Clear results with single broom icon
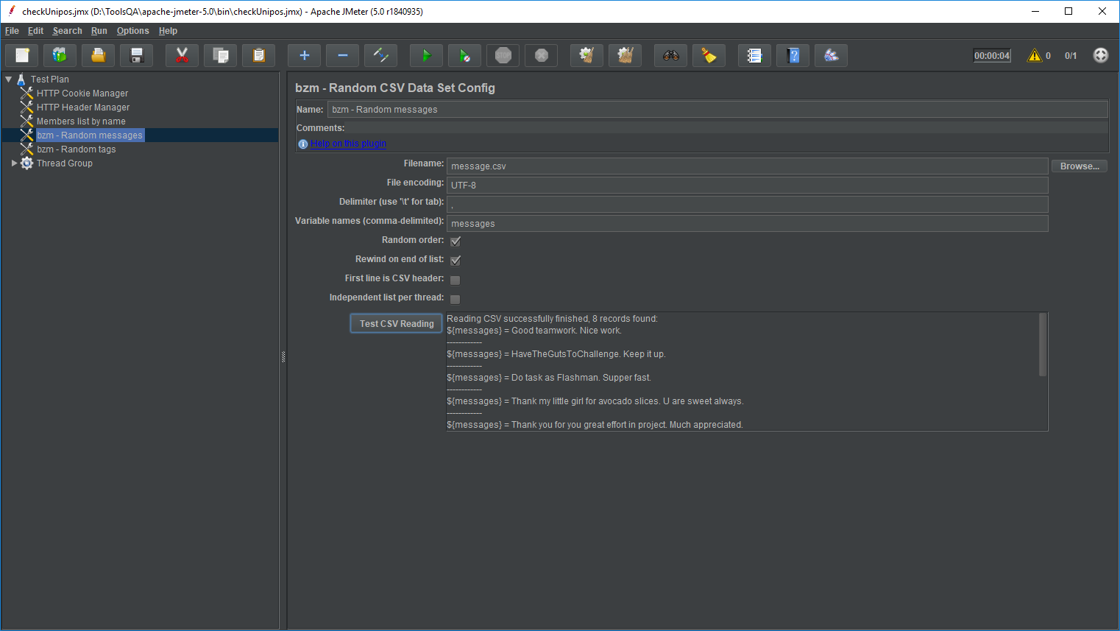The image size is (1120, 631). (x=587, y=55)
